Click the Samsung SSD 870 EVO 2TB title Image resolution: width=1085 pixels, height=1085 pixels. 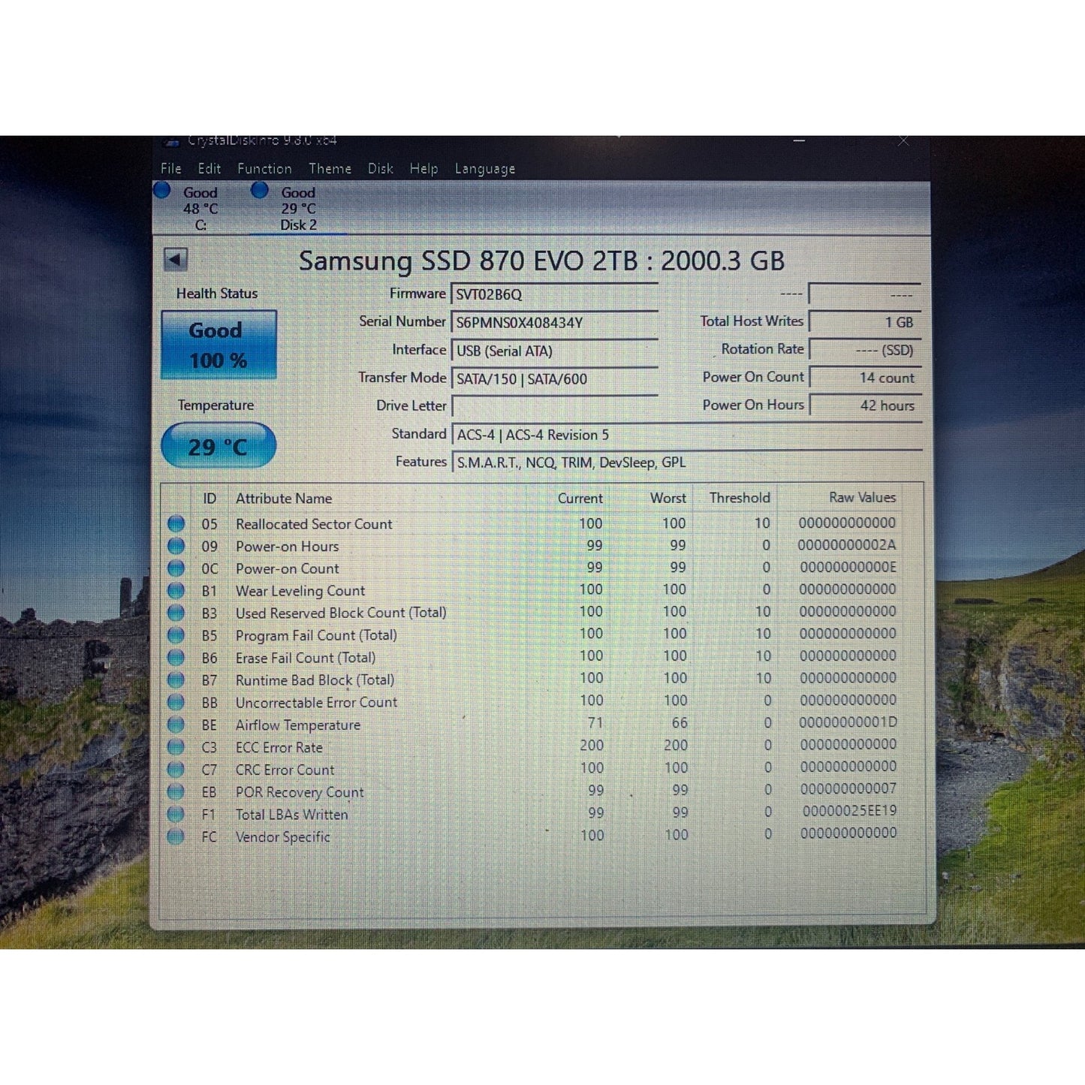point(541,261)
